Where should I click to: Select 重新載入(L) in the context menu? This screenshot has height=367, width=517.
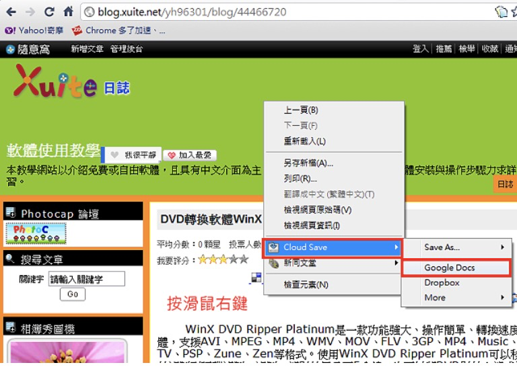[334, 141]
